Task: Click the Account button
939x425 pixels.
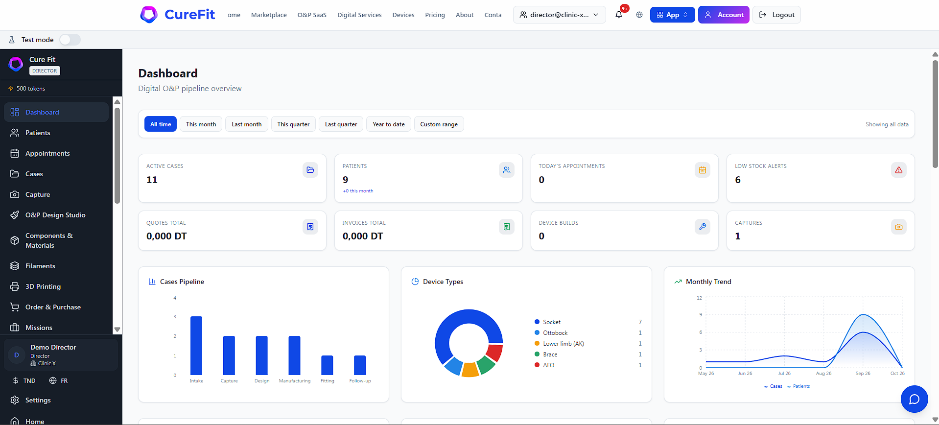Action: pos(724,15)
